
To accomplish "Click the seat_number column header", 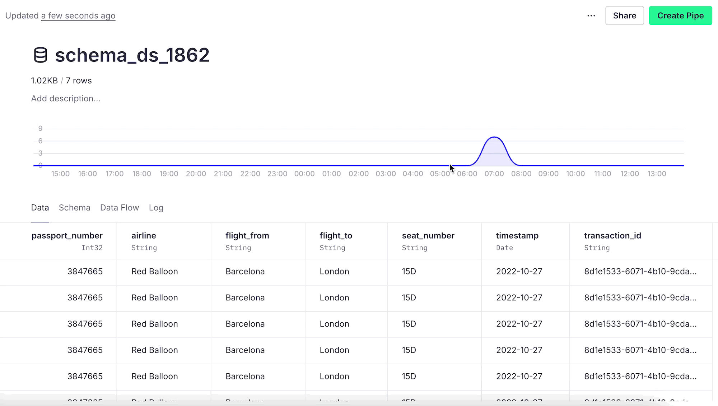I will click(428, 236).
